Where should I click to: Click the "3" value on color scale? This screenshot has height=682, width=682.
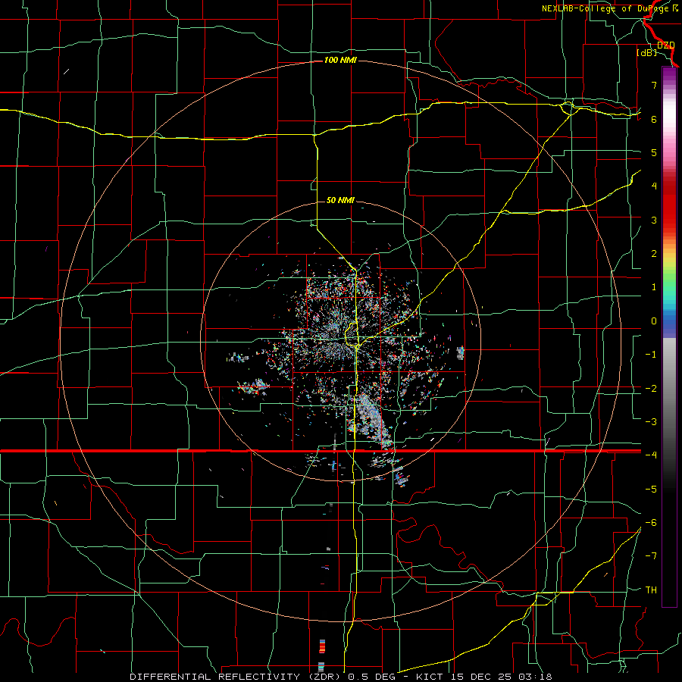pos(654,220)
